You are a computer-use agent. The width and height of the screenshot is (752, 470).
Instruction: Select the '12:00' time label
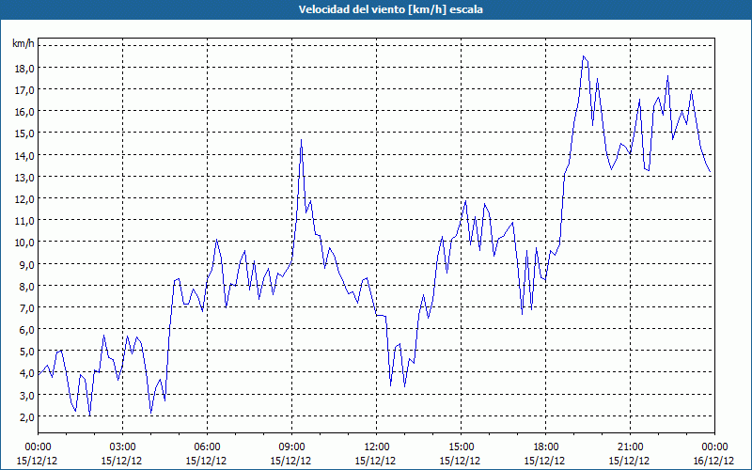coord(377,447)
